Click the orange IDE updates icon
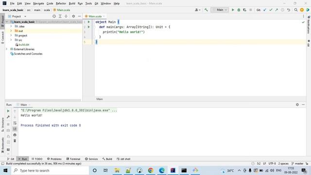 coord(302,10)
